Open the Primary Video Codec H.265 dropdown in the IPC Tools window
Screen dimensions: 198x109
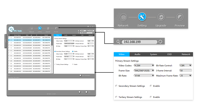click(x=69, y=41)
